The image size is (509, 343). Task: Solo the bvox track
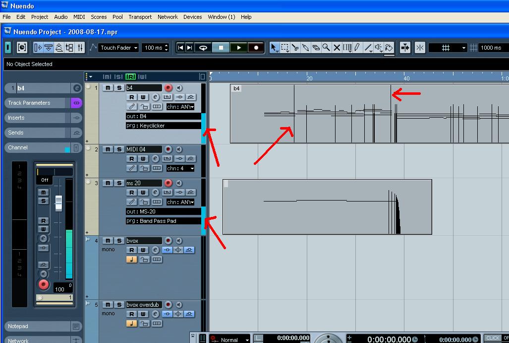tap(119, 241)
